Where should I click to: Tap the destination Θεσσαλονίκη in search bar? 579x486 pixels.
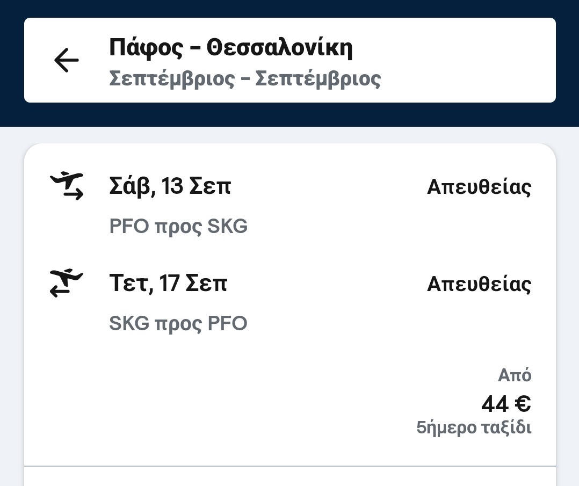point(279,47)
